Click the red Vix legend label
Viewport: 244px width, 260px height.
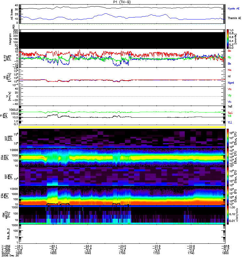229,89
